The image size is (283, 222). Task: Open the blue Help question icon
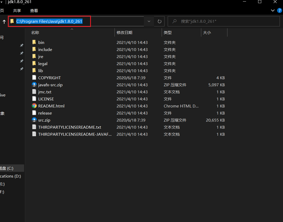tap(279, 10)
